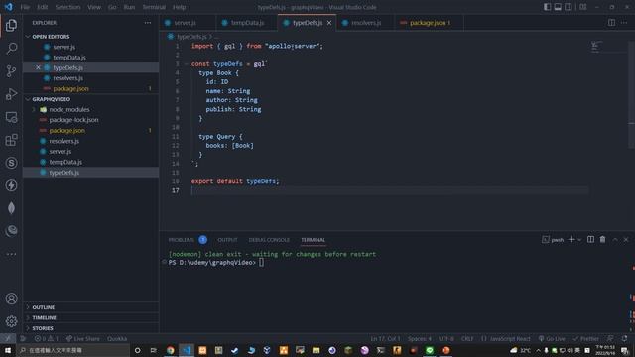Customize Layout icon in title bar

click(583, 7)
